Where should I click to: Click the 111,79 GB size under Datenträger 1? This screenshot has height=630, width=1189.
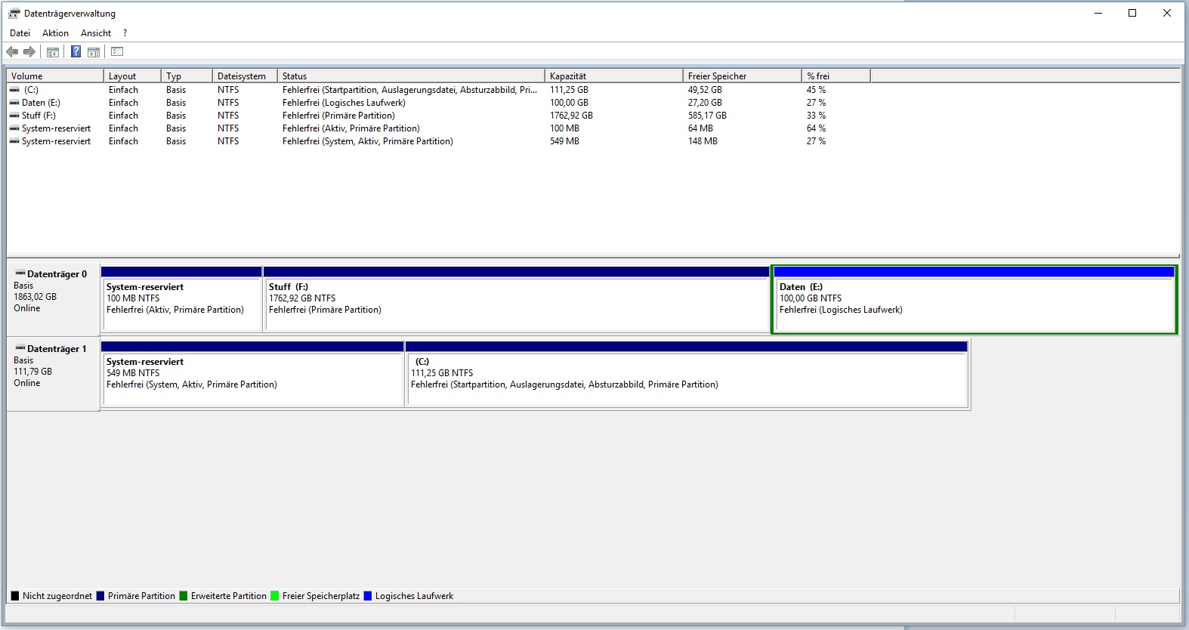32,372
